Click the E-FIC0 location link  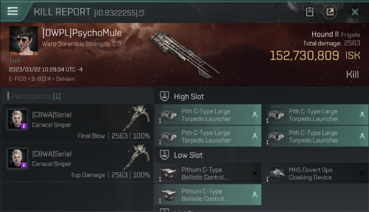pyautogui.click(x=18, y=79)
